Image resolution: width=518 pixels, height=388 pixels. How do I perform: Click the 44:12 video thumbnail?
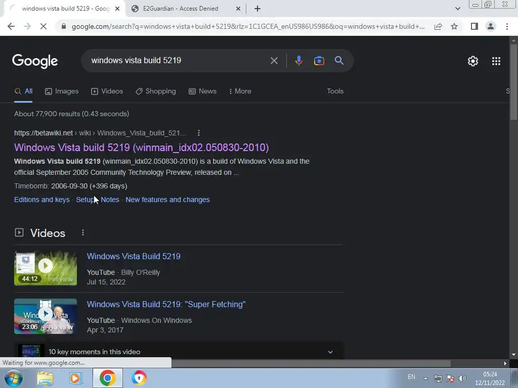point(46,268)
